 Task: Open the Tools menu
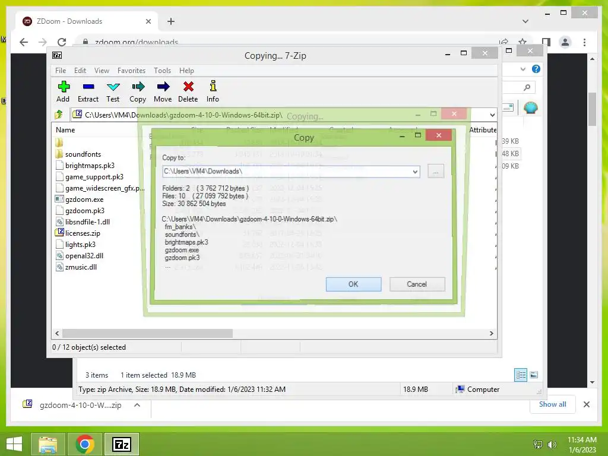point(162,71)
